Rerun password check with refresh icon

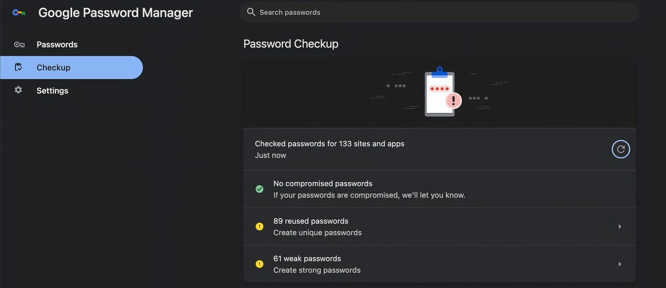click(x=620, y=149)
